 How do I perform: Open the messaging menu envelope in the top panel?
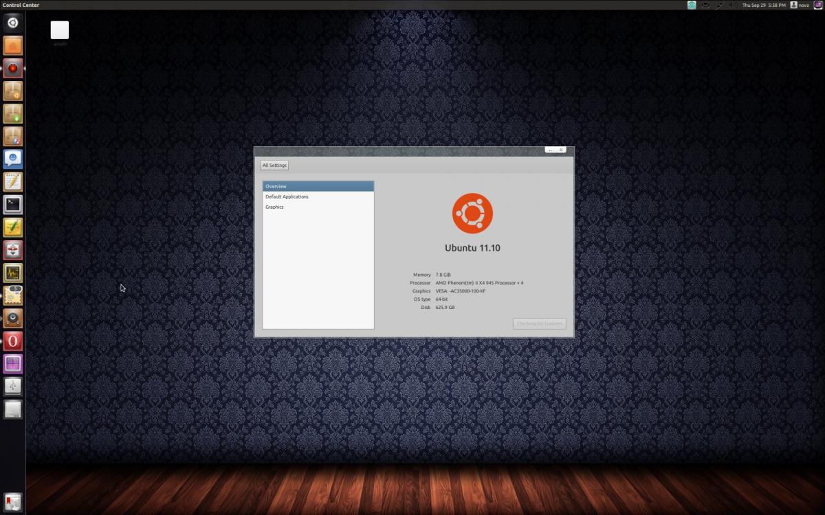pos(705,5)
